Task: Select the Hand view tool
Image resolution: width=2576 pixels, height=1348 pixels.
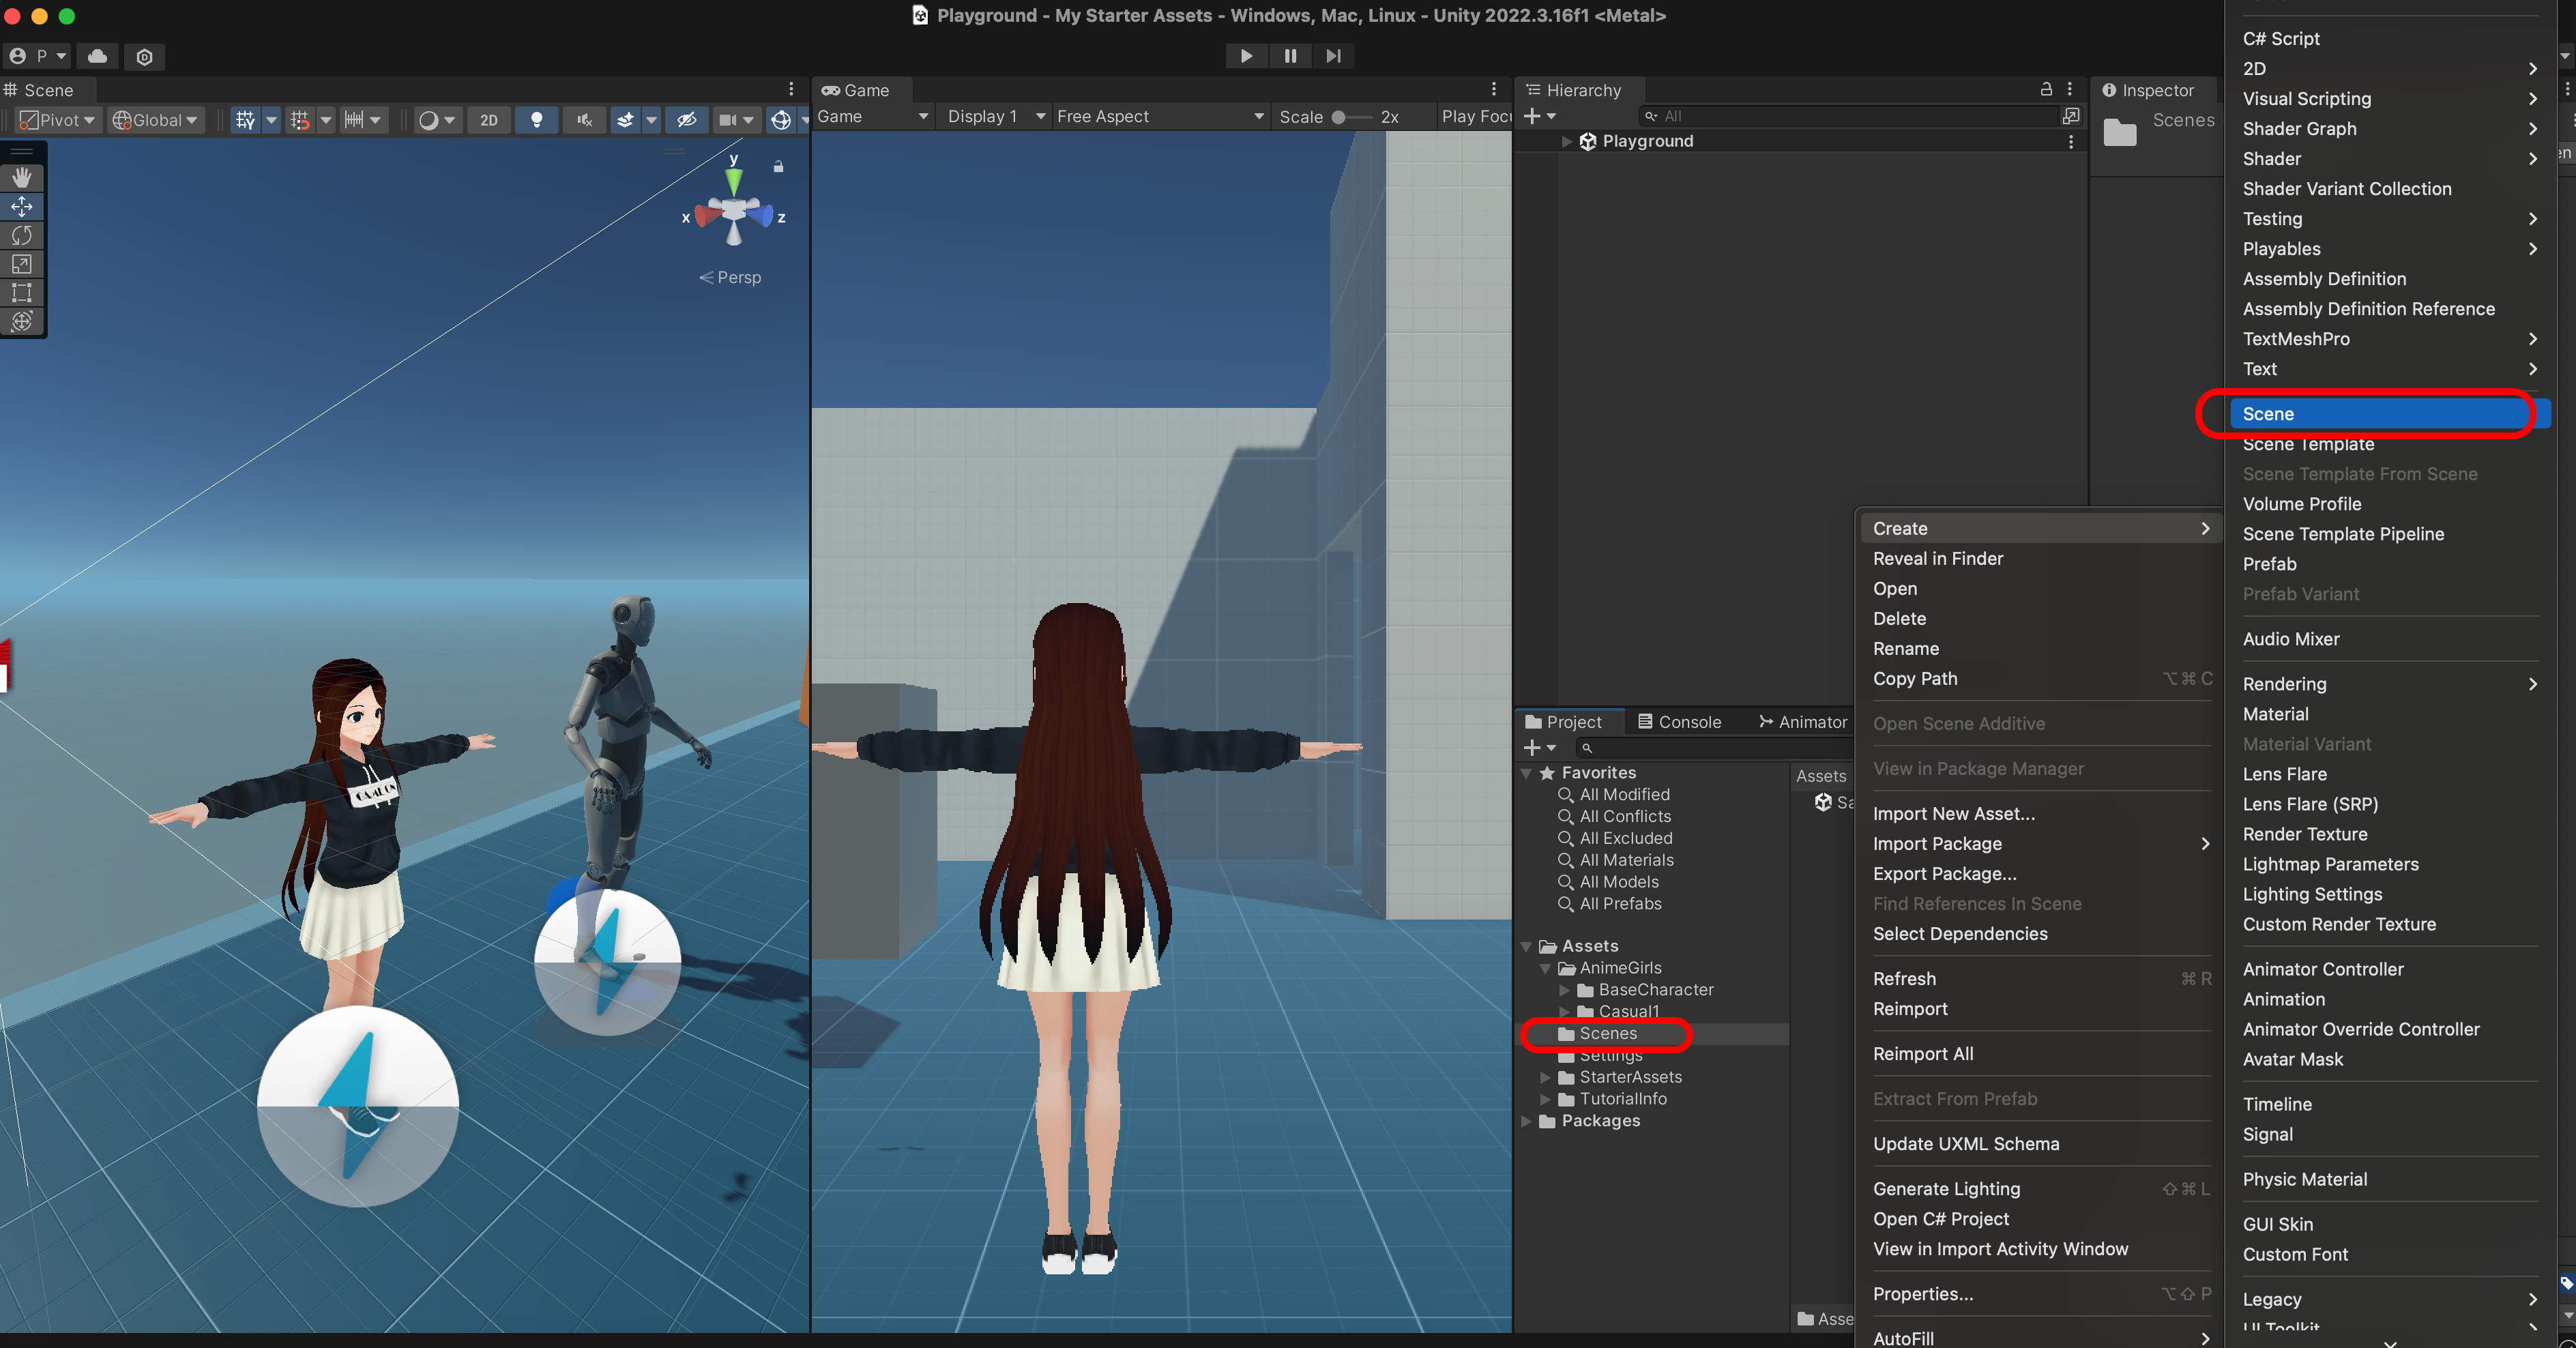Action: 22,177
